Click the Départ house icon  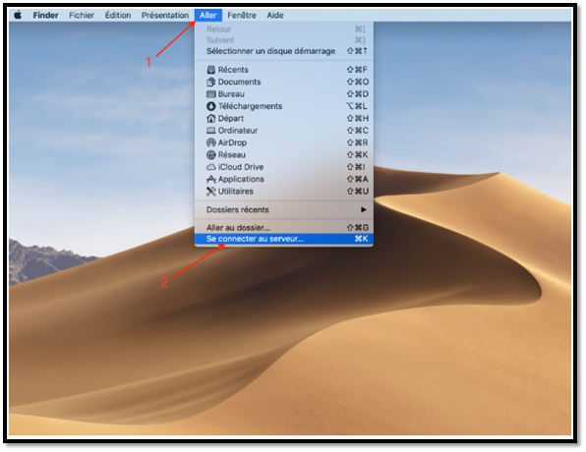(x=211, y=119)
